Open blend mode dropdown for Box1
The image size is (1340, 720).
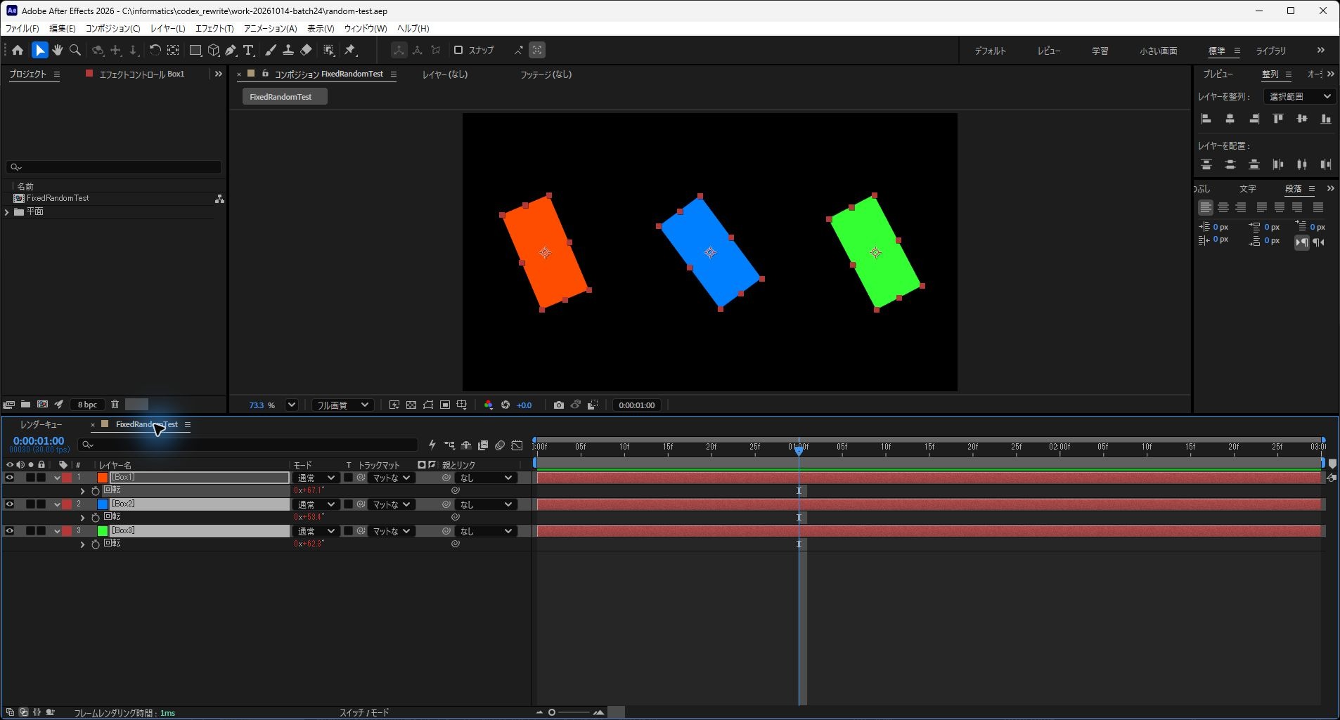click(315, 478)
